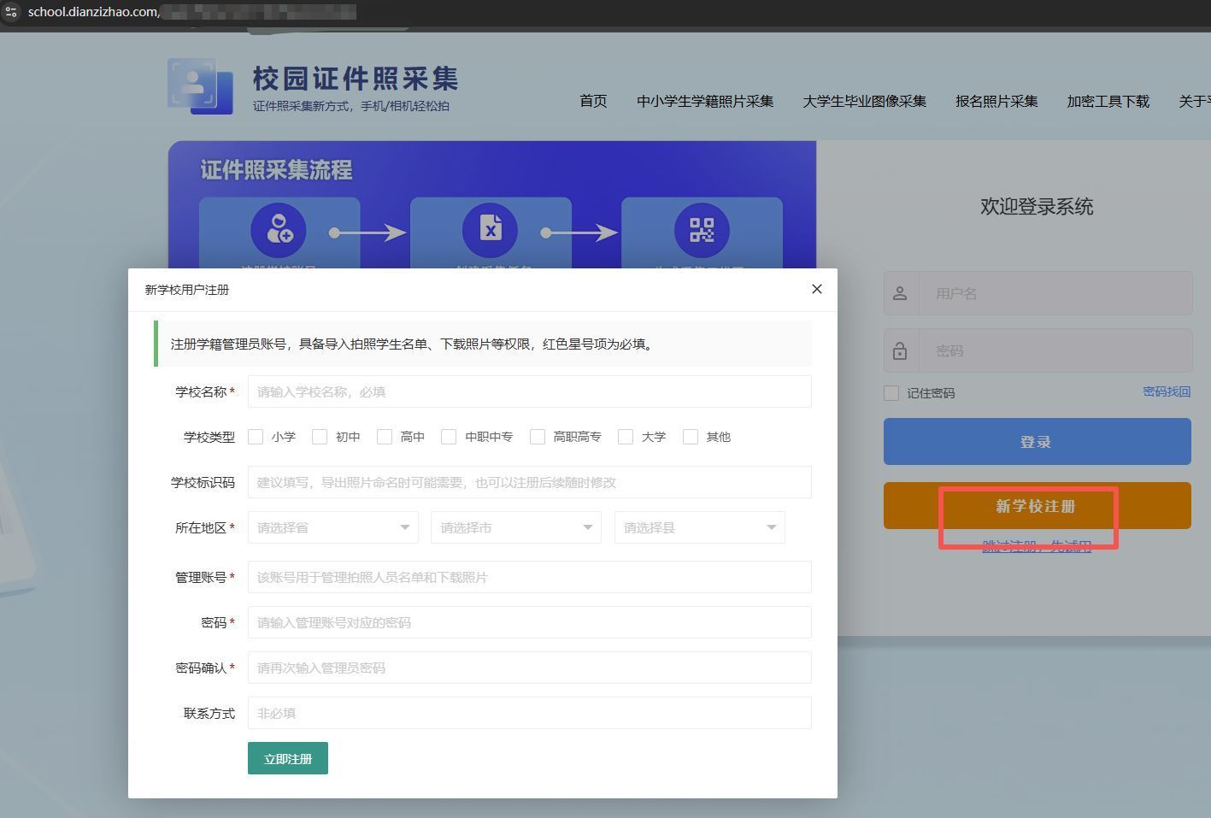The width and height of the screenshot is (1211, 818).
Task: Expand the 请选择市 city dropdown
Action: tap(515, 527)
